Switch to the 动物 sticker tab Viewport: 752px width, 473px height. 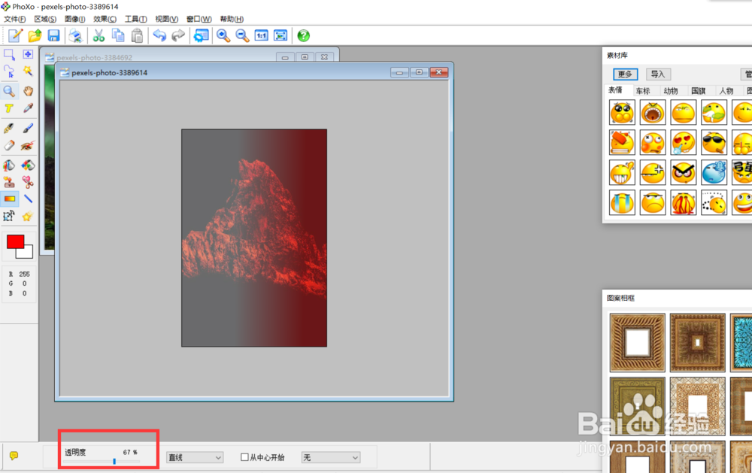[671, 91]
